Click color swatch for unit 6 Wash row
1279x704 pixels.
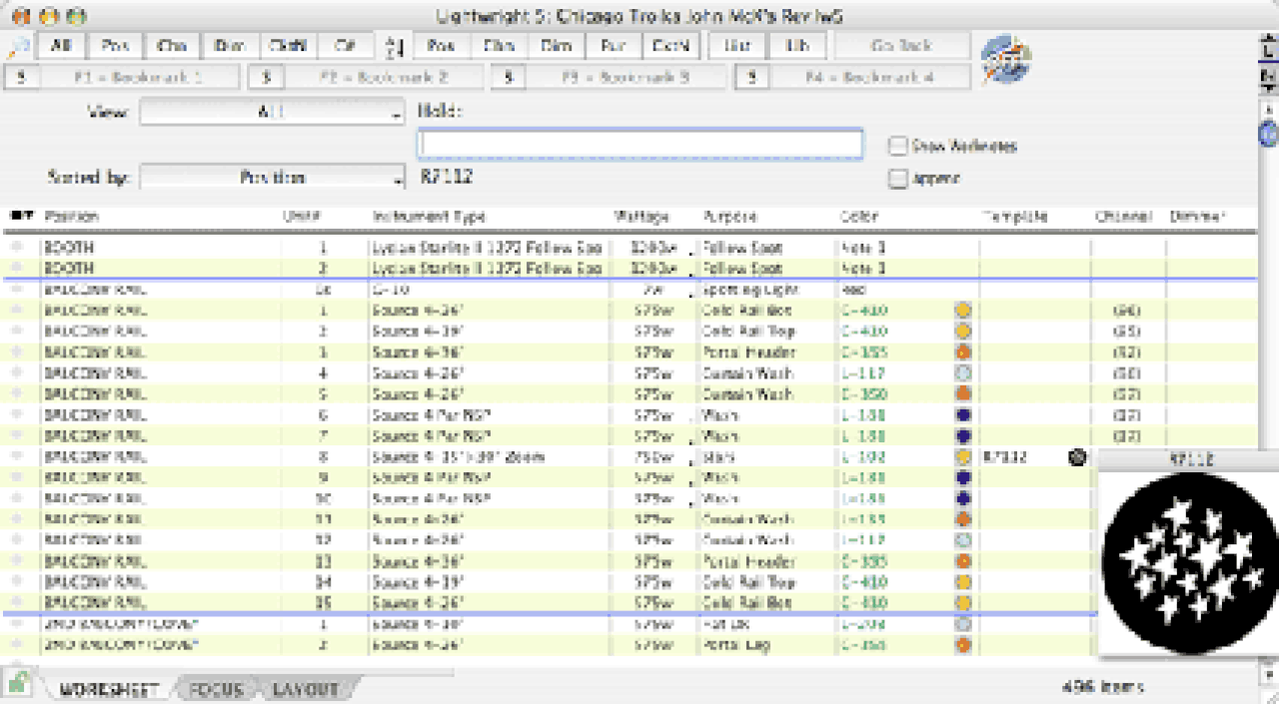pos(963,415)
